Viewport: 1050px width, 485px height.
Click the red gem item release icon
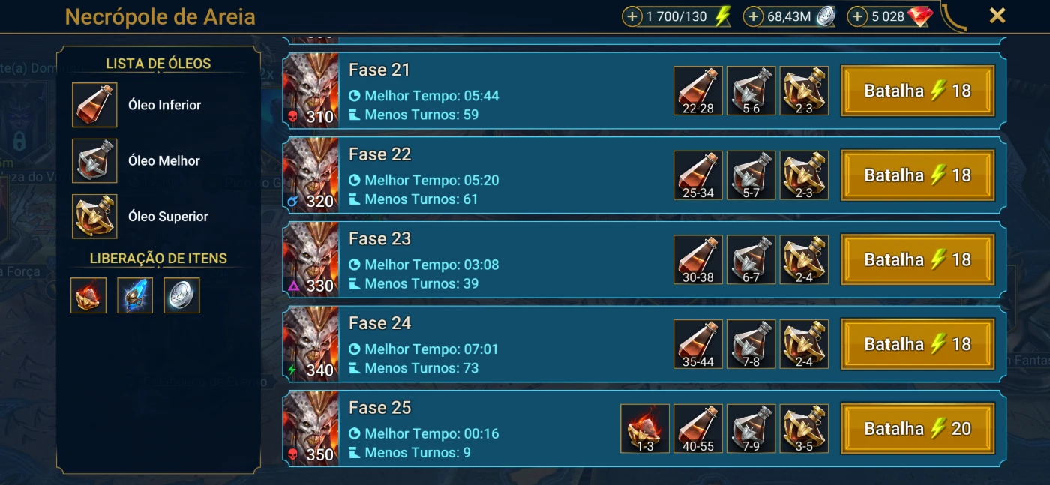click(x=88, y=295)
